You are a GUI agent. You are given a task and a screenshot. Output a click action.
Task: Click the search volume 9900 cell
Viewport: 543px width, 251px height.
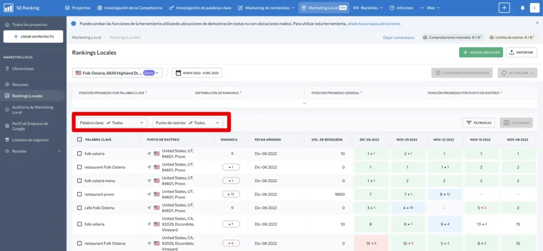[340, 194]
